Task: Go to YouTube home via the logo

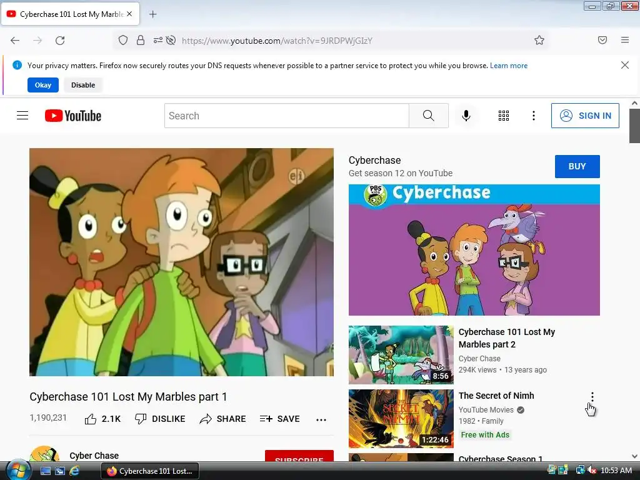Action: [x=73, y=116]
